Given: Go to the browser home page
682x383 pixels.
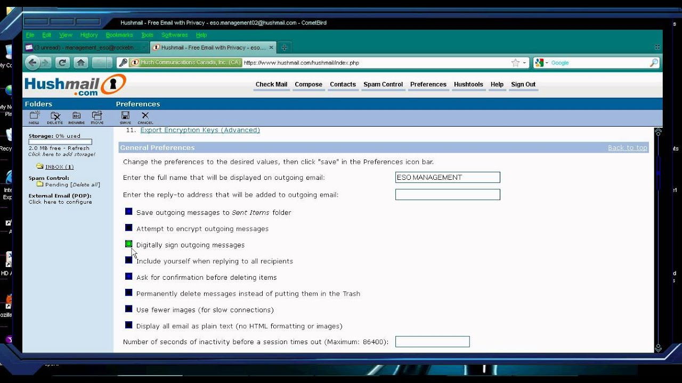Looking at the screenshot, I should coord(80,63).
